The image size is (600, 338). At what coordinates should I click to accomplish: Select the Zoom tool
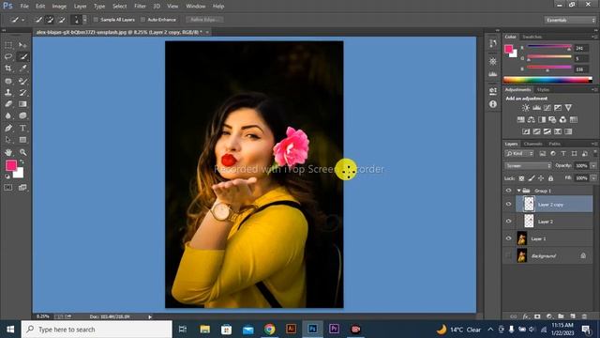click(22, 152)
